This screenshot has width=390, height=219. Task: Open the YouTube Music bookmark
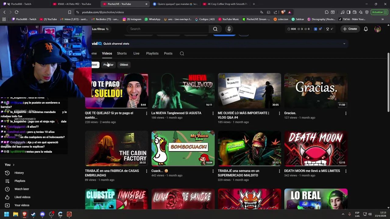pyautogui.click(x=229, y=19)
